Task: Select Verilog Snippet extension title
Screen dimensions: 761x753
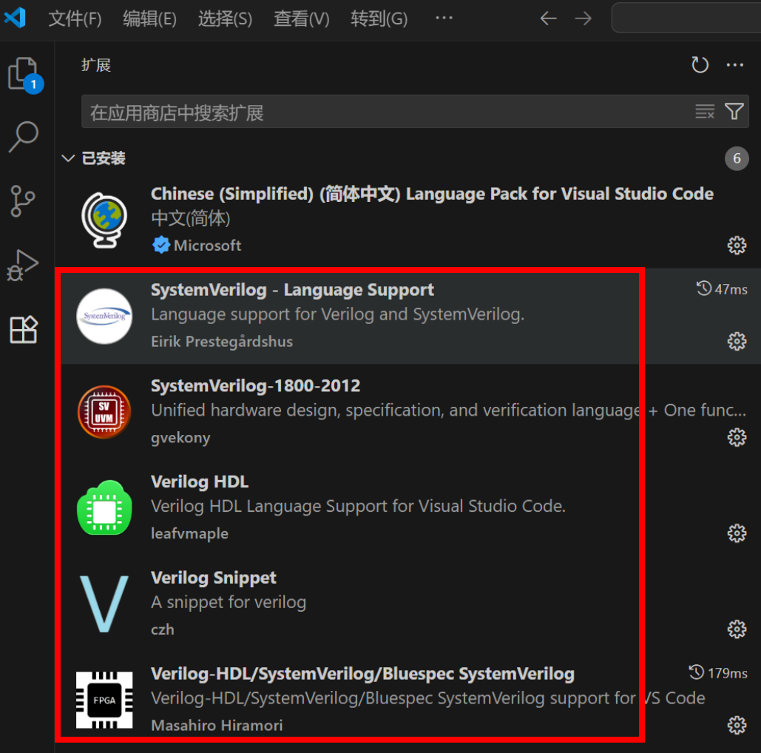Action: 214,578
